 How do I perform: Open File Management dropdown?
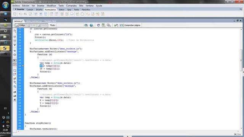(86, 25)
